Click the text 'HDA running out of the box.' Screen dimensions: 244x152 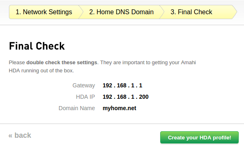pyautogui.click(x=41, y=71)
